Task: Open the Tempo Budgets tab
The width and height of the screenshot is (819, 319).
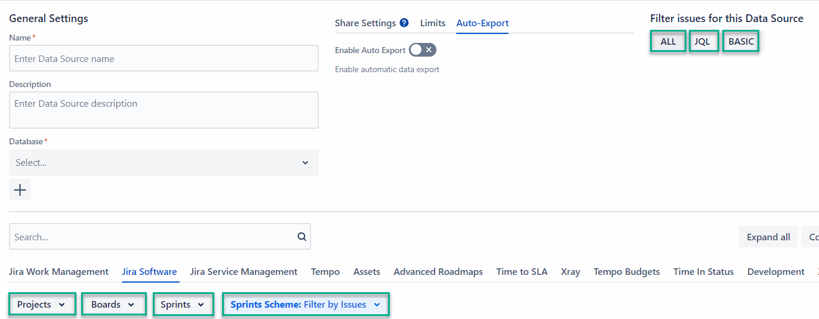Action: (627, 272)
